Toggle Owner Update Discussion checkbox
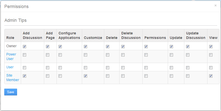This screenshot has width=221, height=111. (x=188, y=47)
